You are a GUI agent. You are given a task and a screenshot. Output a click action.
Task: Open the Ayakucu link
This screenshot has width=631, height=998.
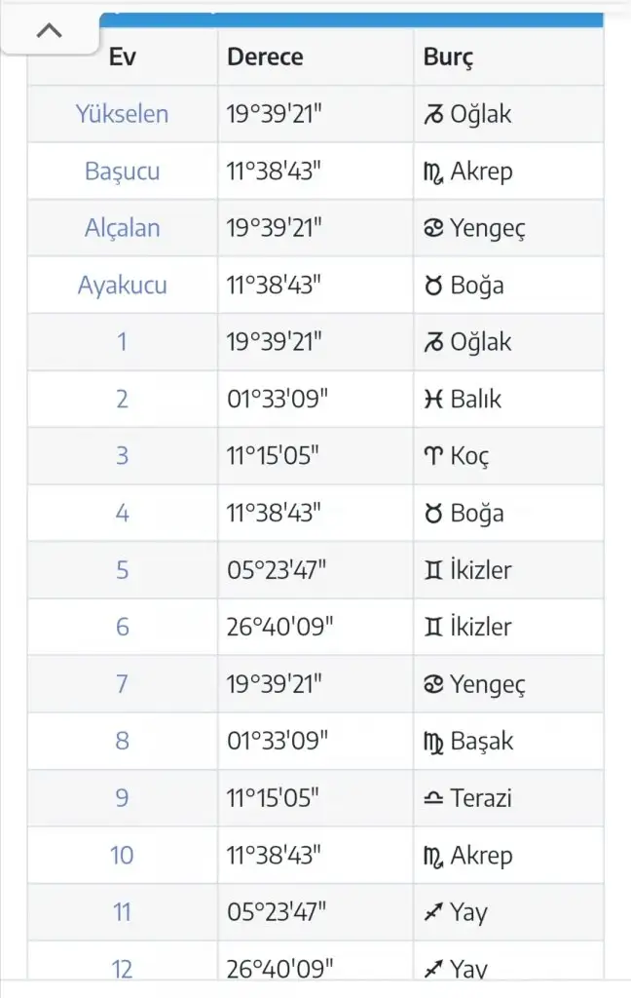point(122,286)
